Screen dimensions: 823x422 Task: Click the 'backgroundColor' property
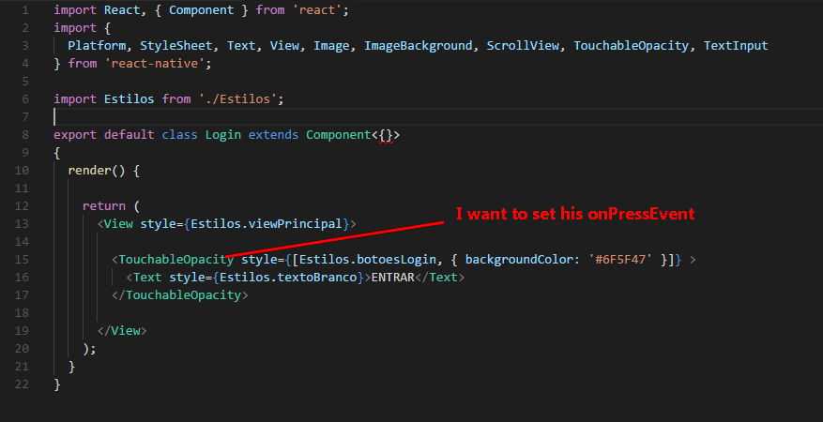[x=519, y=260]
